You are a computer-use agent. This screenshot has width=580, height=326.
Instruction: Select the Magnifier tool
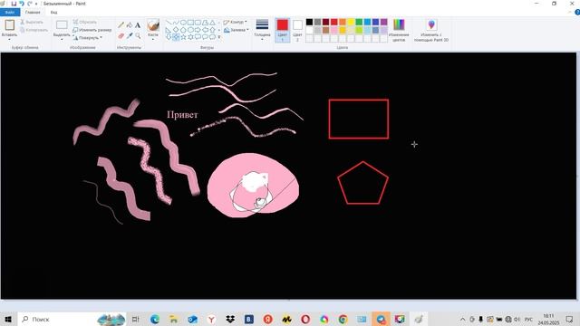(138, 36)
